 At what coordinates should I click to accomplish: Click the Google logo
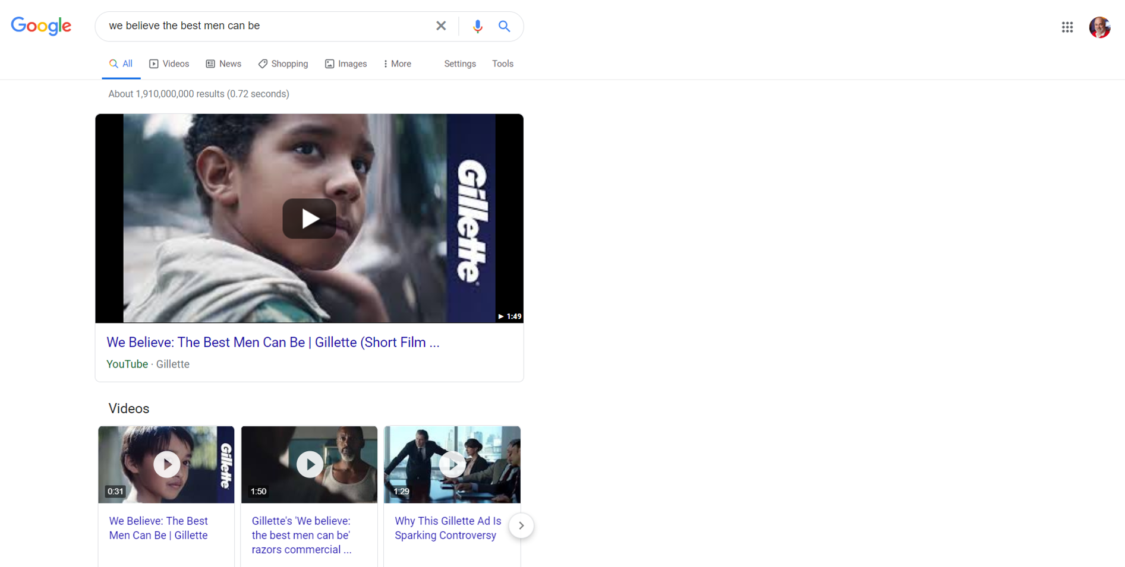pyautogui.click(x=41, y=26)
